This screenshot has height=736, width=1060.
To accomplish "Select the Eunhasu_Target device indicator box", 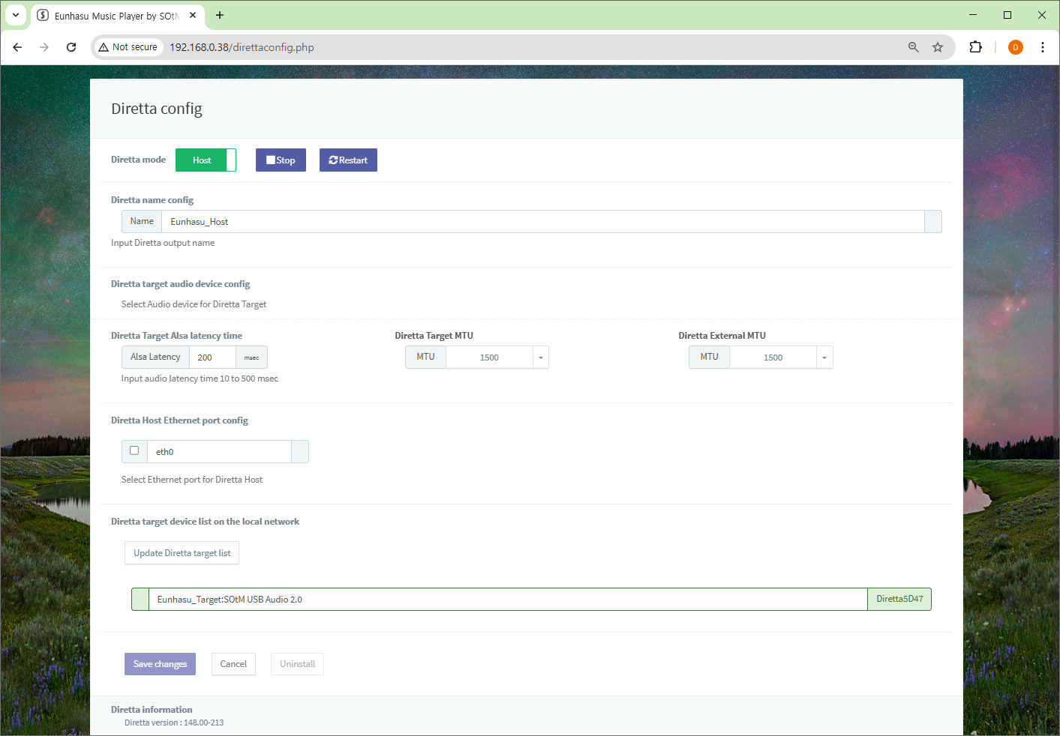I will (x=140, y=600).
